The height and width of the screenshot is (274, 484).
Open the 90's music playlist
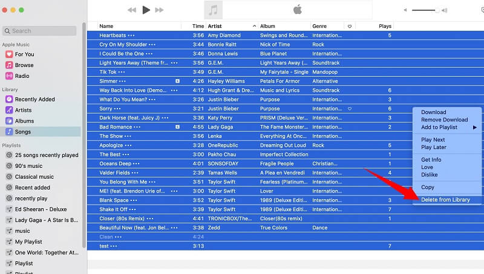click(x=28, y=166)
